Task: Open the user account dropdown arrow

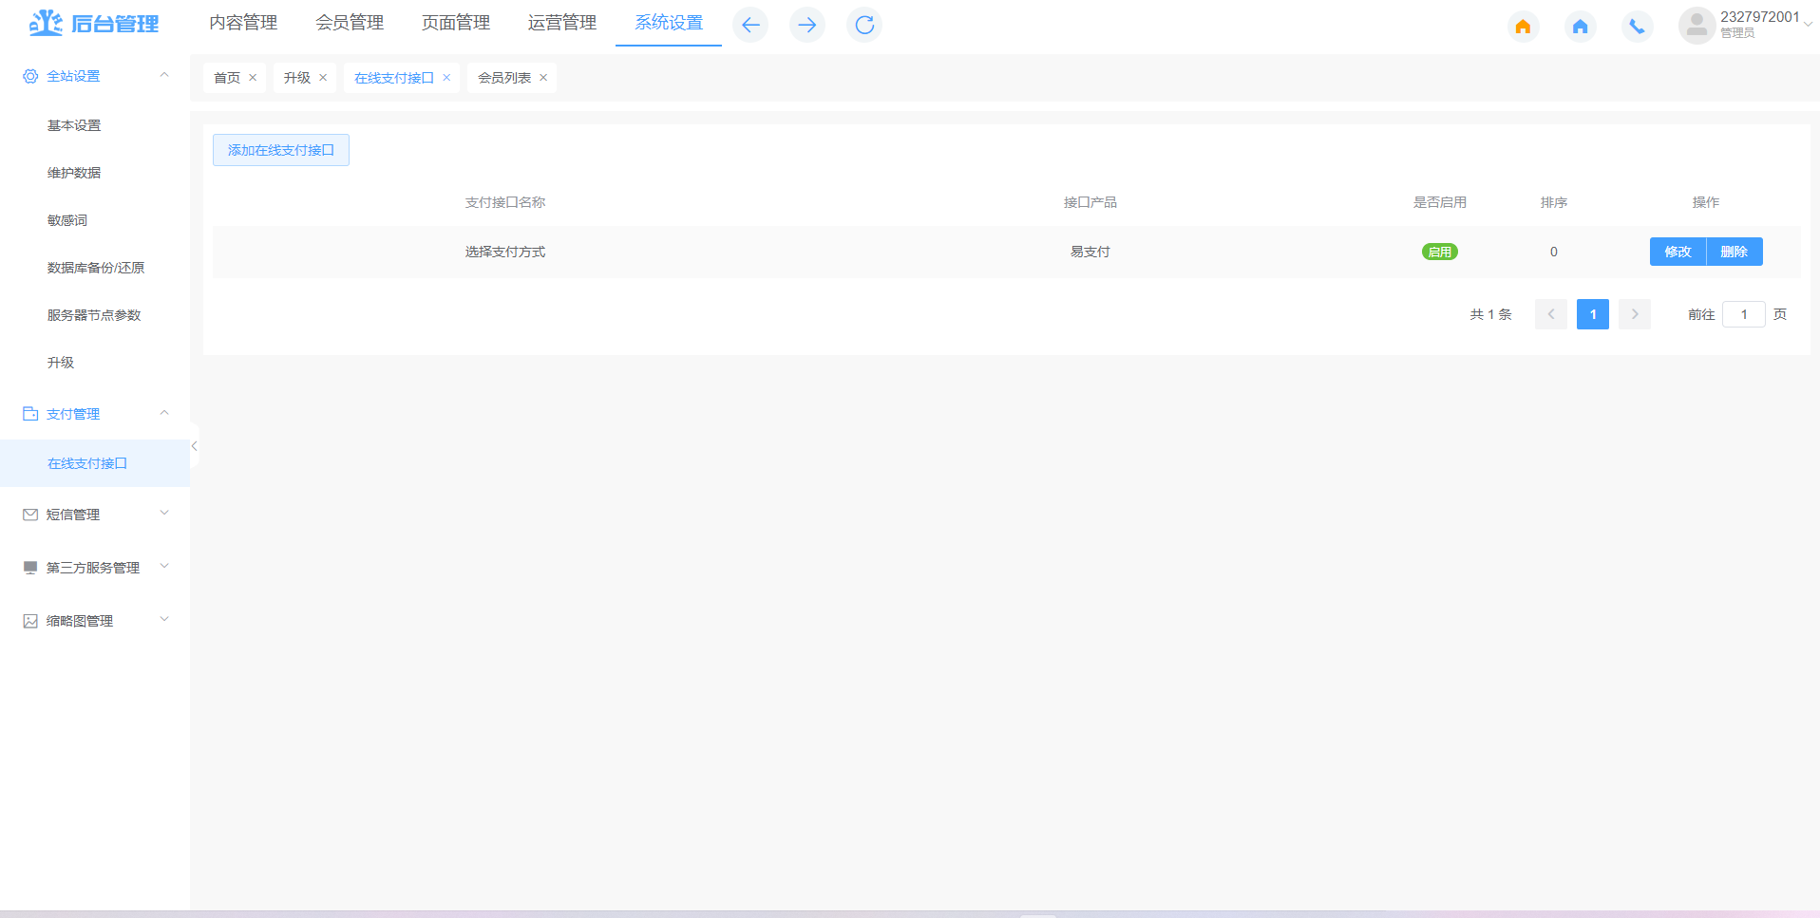Action: point(1808,25)
